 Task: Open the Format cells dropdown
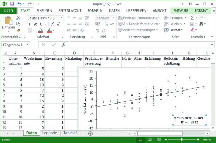coord(174,30)
